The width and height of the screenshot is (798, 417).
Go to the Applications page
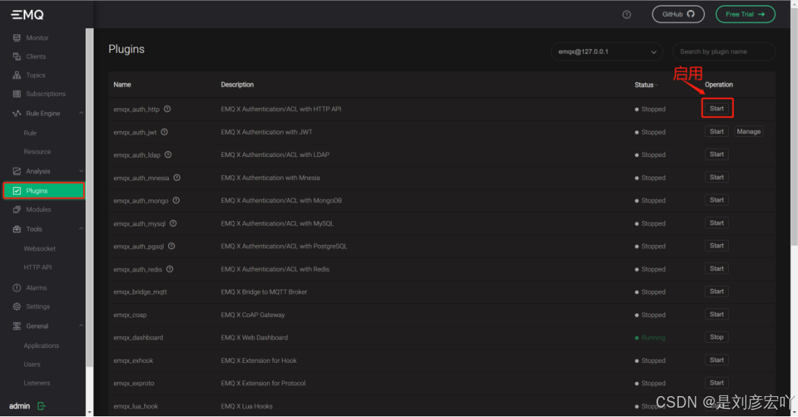click(41, 346)
